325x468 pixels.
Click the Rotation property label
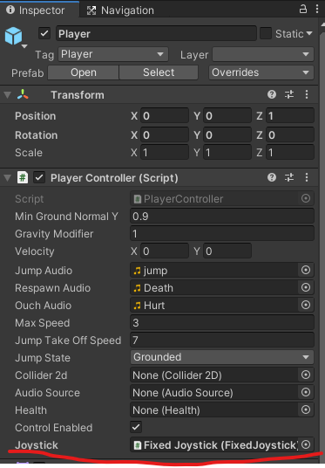36,135
